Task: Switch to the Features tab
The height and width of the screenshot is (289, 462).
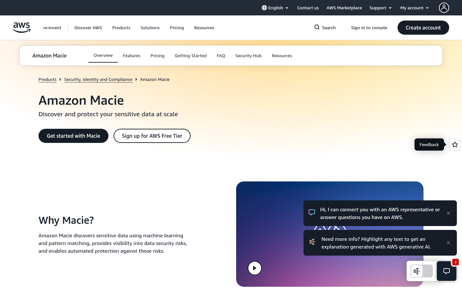Action: click(x=132, y=56)
